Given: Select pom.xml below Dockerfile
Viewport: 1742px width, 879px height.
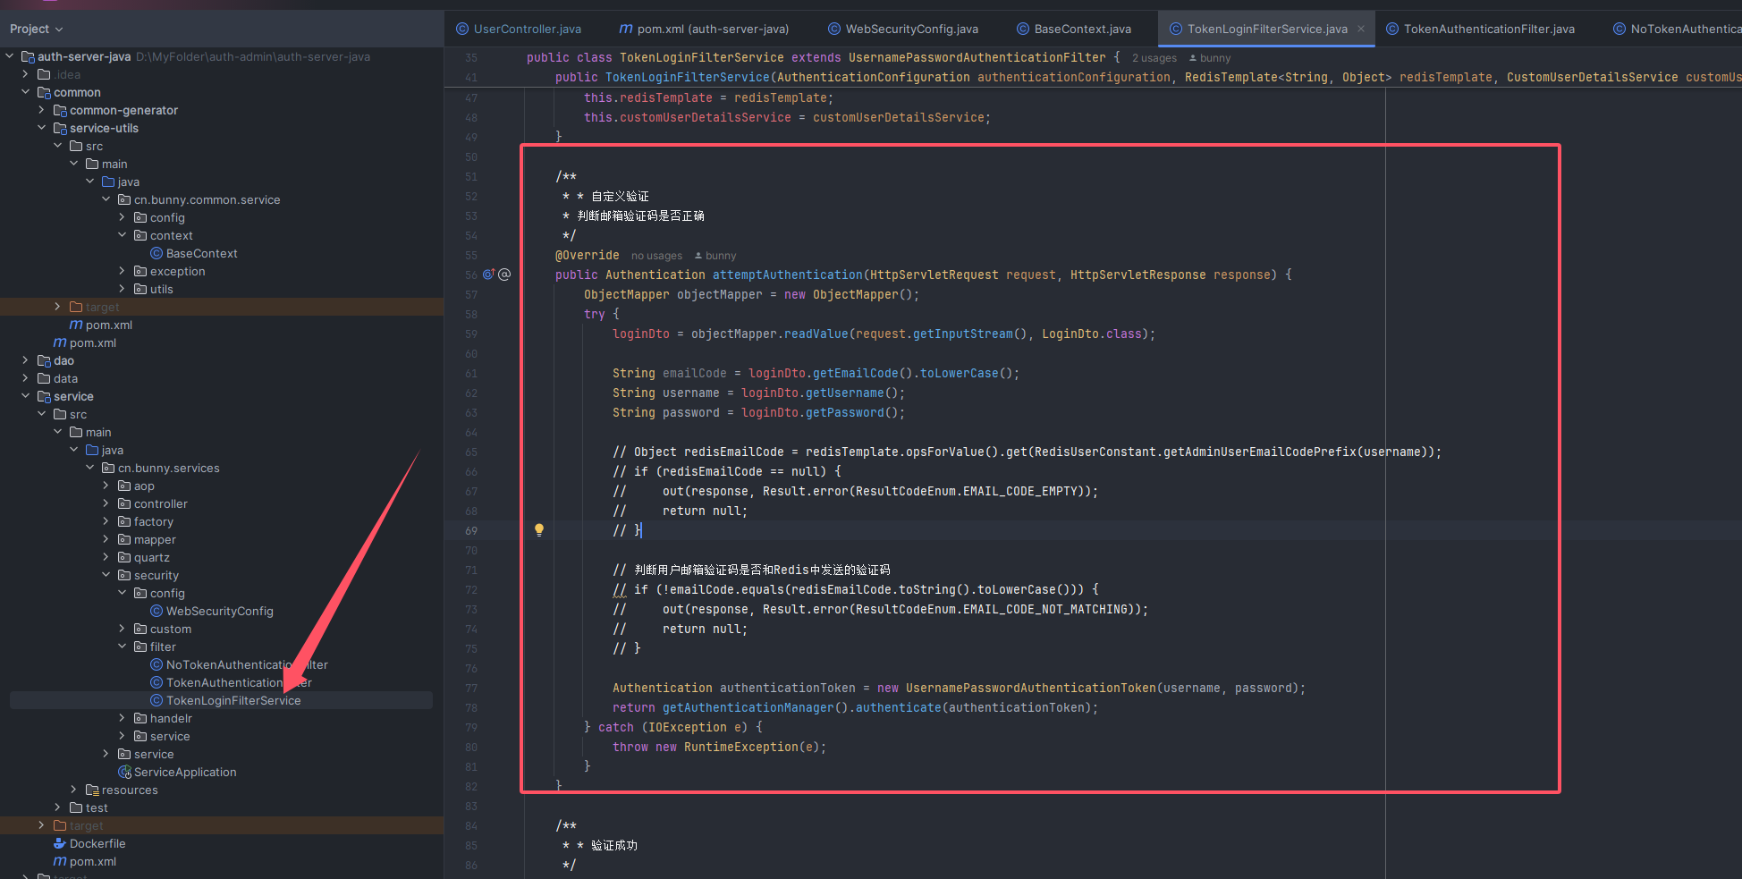Looking at the screenshot, I should coord(93,861).
